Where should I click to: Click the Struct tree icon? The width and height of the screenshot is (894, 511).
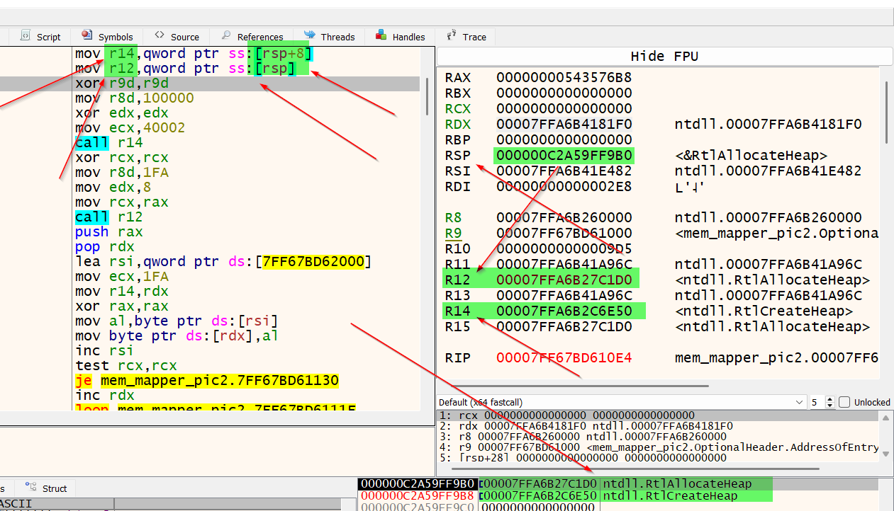[x=31, y=488]
